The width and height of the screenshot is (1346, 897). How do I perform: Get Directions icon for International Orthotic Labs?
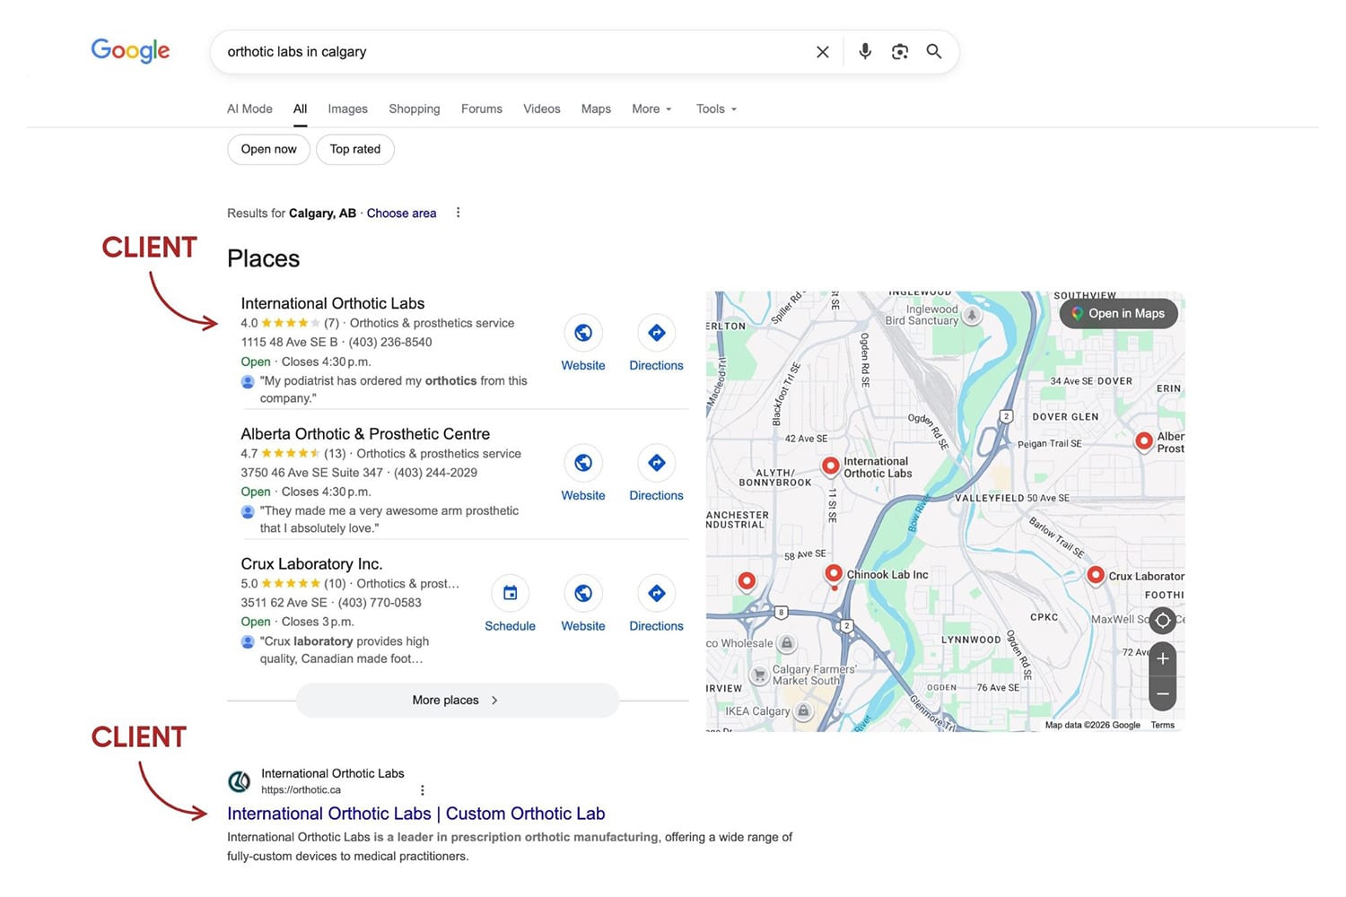[657, 333]
